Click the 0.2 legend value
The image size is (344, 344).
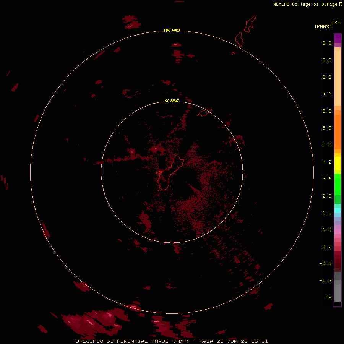point(327,247)
